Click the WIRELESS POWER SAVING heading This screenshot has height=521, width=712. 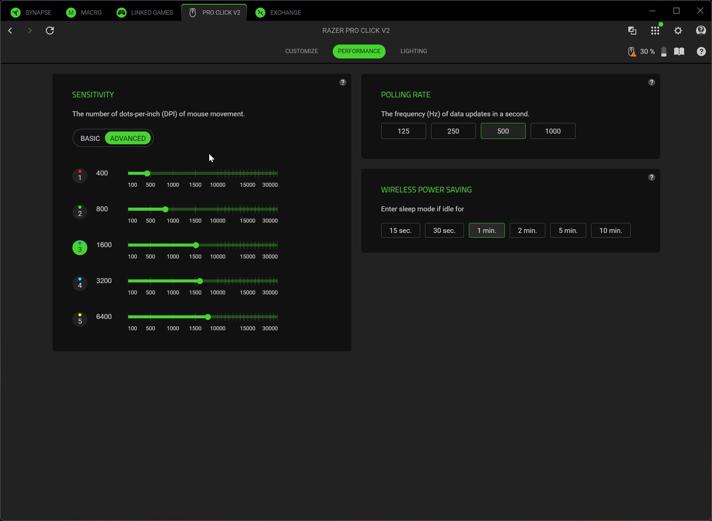tap(426, 190)
